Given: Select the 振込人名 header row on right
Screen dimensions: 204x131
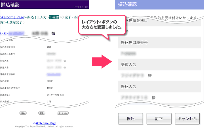Looking at the screenshot, I should tap(158, 87).
